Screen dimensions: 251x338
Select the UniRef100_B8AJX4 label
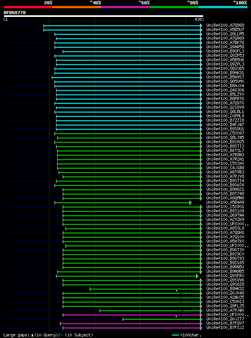pyautogui.click(x=225, y=86)
